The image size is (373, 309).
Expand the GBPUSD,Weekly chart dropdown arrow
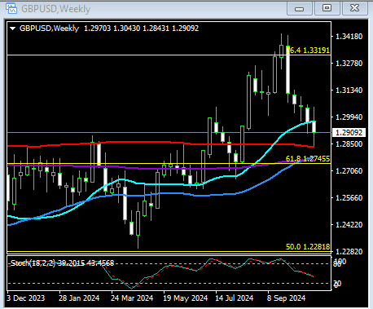(13, 29)
